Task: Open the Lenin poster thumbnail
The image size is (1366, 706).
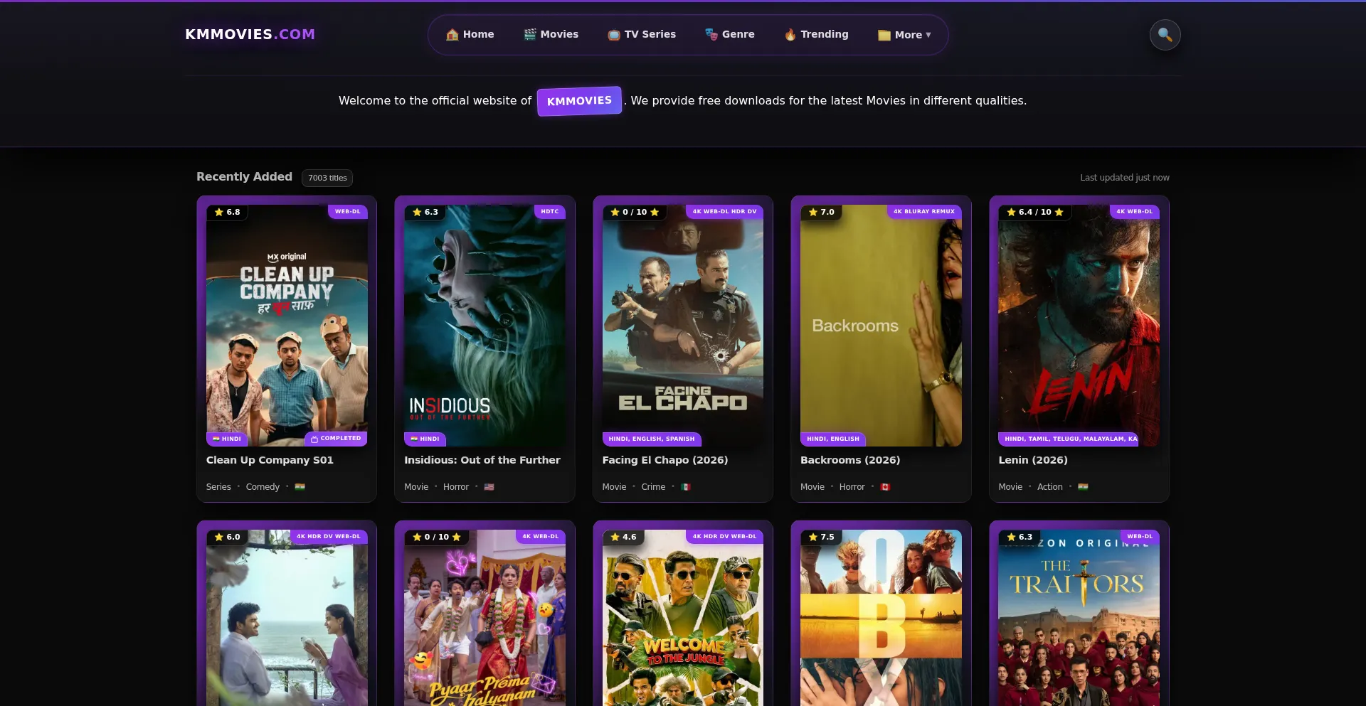Action: coord(1079,326)
